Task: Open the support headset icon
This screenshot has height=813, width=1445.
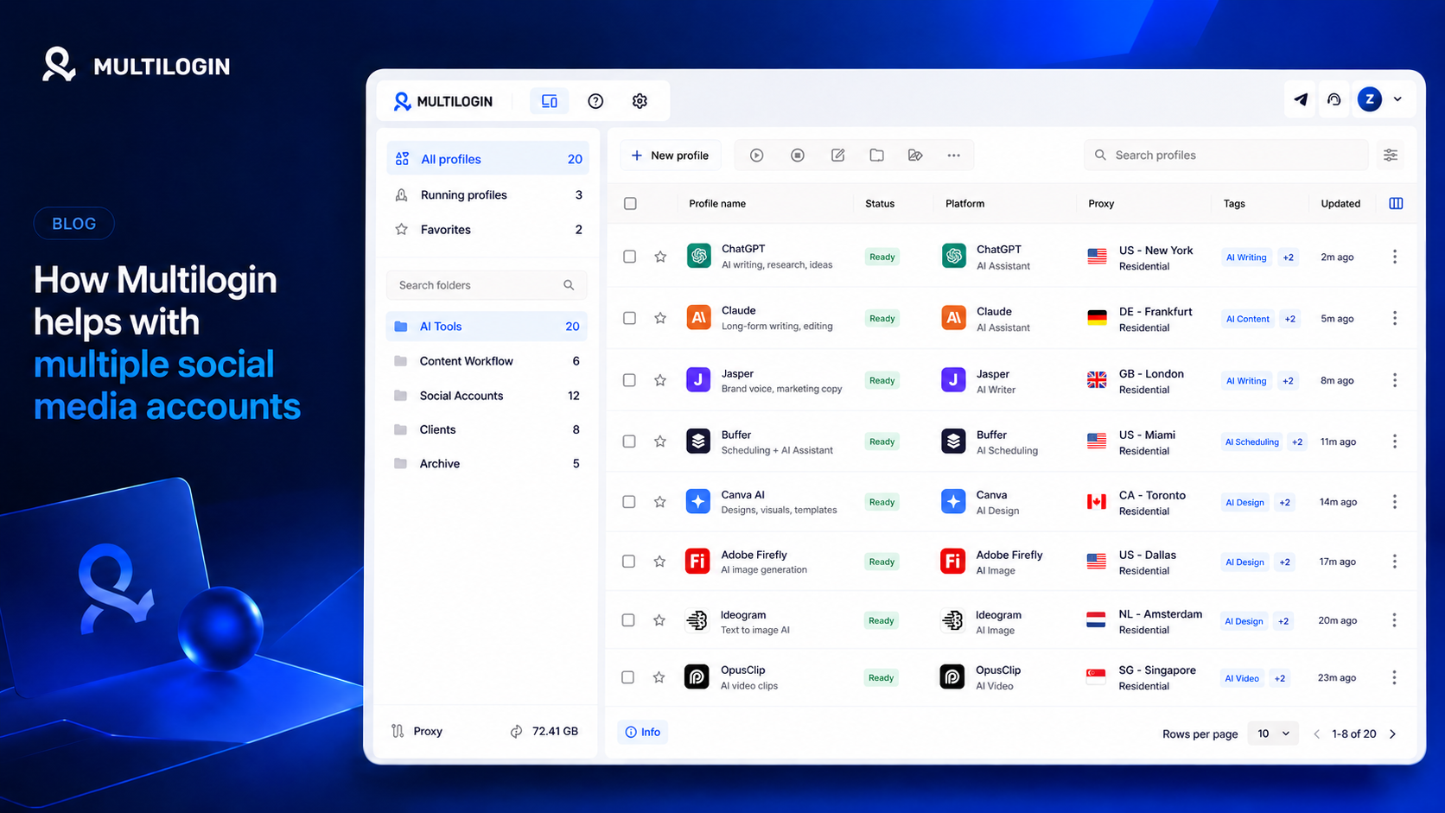Action: pos(1334,99)
